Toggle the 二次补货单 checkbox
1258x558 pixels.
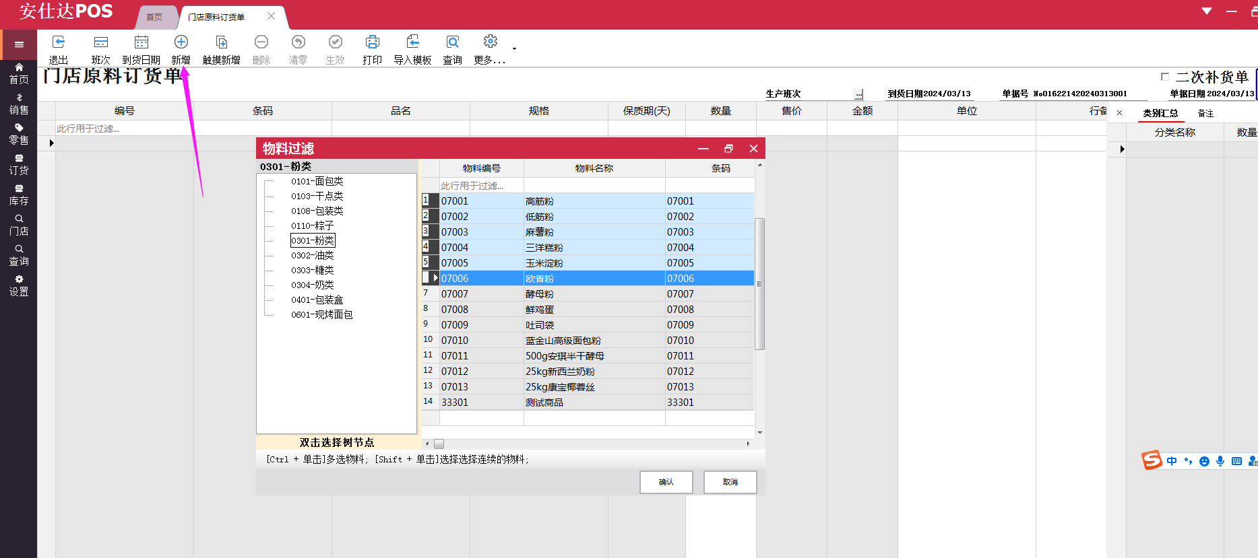[x=1164, y=77]
